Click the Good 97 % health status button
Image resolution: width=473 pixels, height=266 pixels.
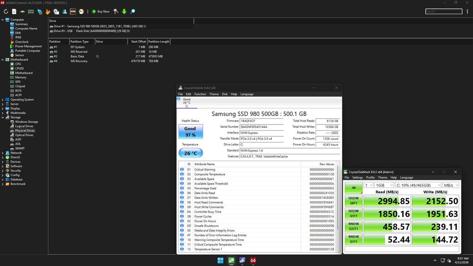click(x=190, y=132)
